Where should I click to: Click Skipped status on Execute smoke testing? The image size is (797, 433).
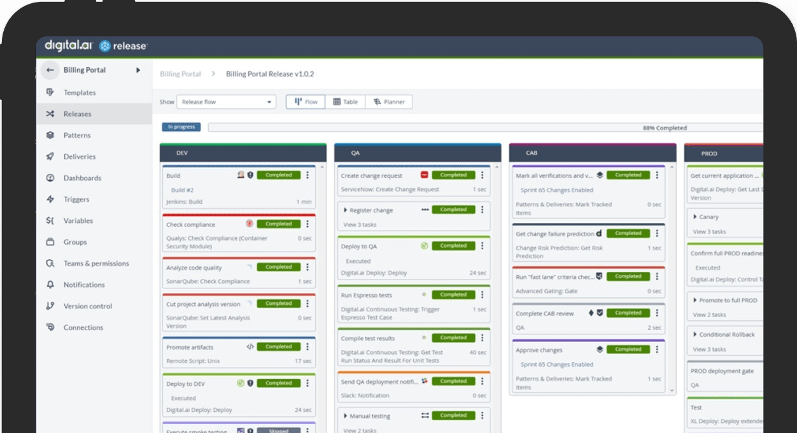point(279,431)
